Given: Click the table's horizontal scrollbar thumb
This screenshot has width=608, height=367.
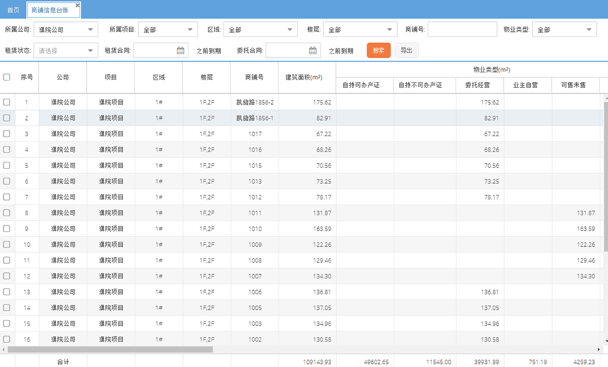Looking at the screenshot, I should [110, 349].
